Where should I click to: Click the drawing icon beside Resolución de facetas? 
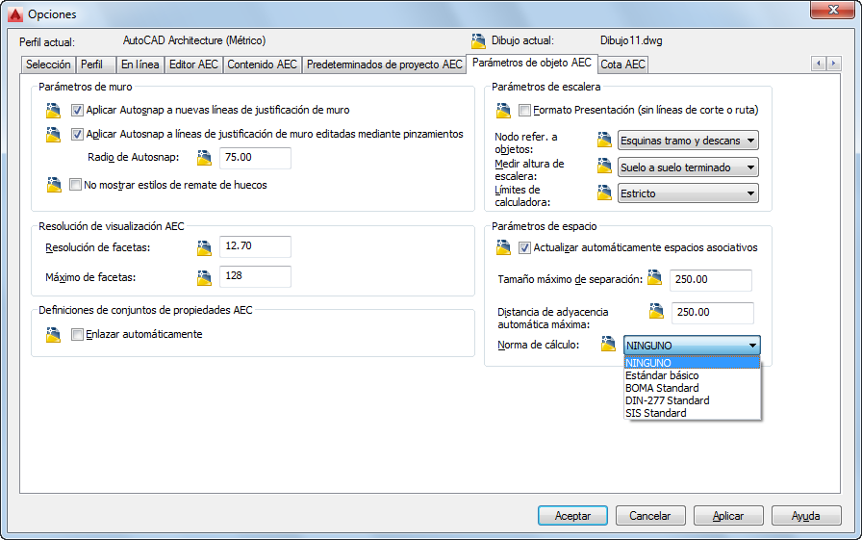point(204,248)
